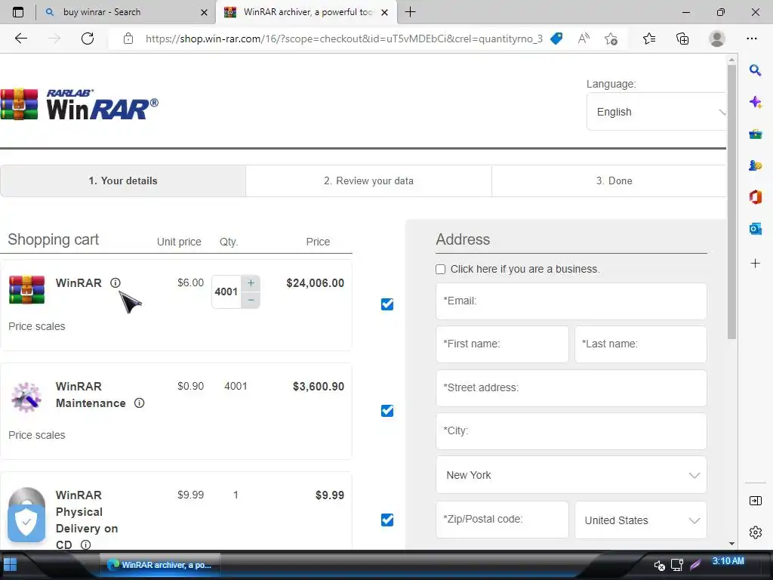Click the Zip/Postal code field
Image resolution: width=773 pixels, height=580 pixels.
tap(502, 520)
